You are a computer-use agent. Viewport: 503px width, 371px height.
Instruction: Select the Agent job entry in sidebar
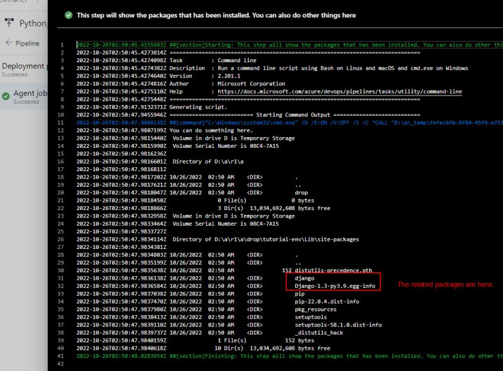click(31, 94)
